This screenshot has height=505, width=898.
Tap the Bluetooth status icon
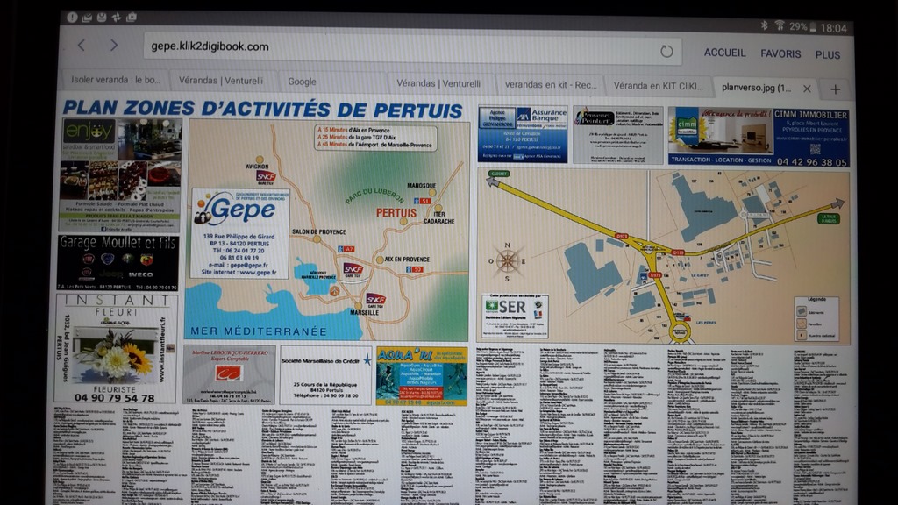click(764, 25)
